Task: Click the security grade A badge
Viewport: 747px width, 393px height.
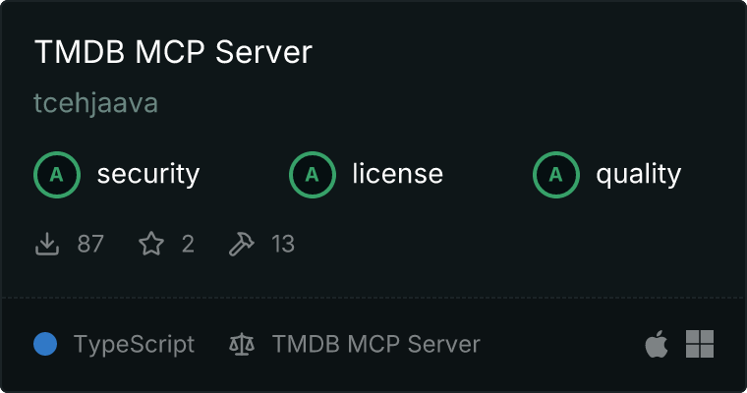Action: (57, 174)
